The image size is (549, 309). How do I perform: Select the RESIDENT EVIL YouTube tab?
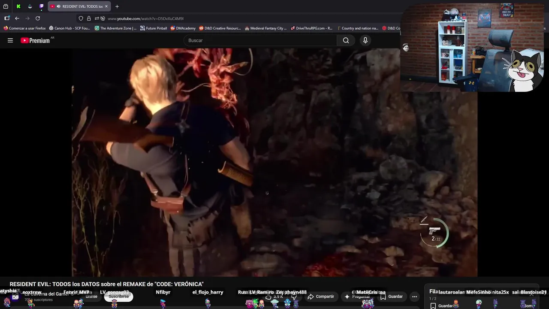(x=79, y=6)
